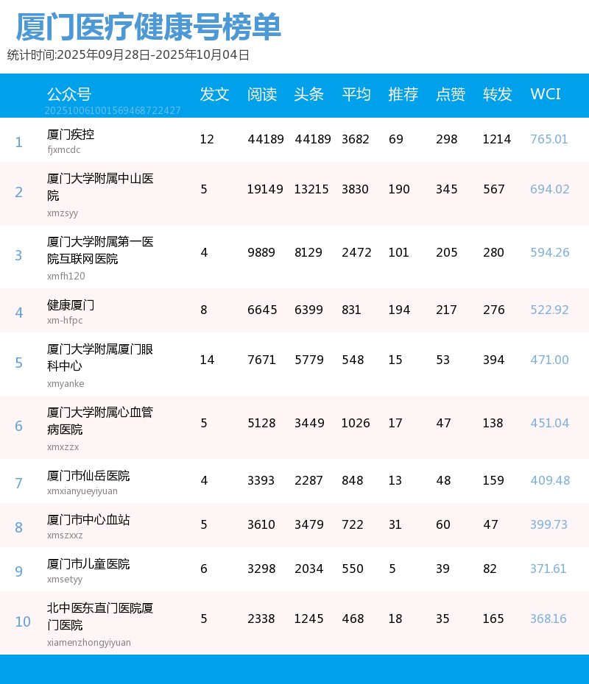Sort by the 发文 column header
Image resolution: width=589 pixels, height=684 pixels.
pyautogui.click(x=214, y=94)
